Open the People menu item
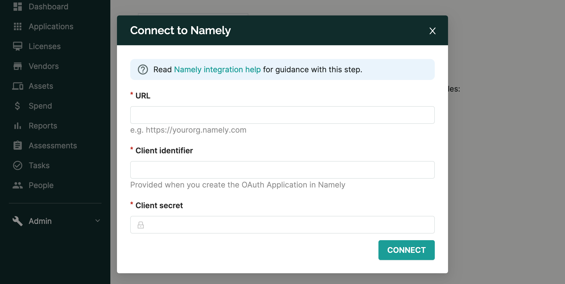The image size is (565, 284). [x=41, y=185]
